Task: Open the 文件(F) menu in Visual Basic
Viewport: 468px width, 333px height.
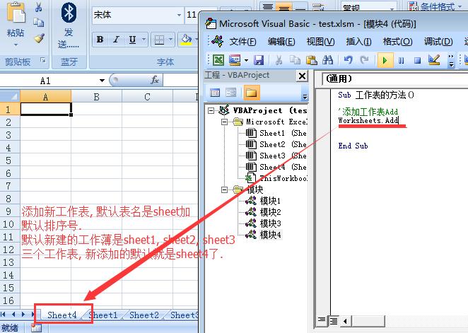Action: coord(242,42)
